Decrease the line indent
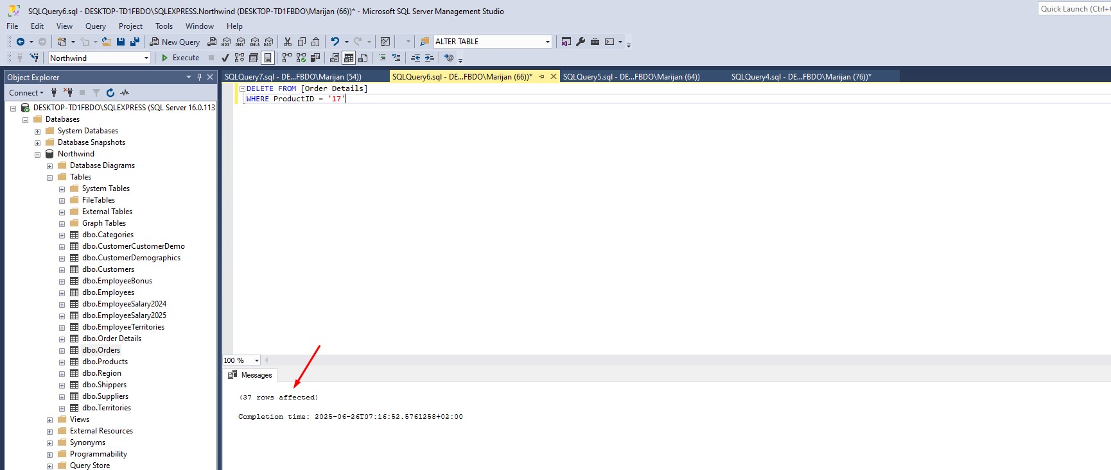This screenshot has height=470, width=1111. click(416, 58)
